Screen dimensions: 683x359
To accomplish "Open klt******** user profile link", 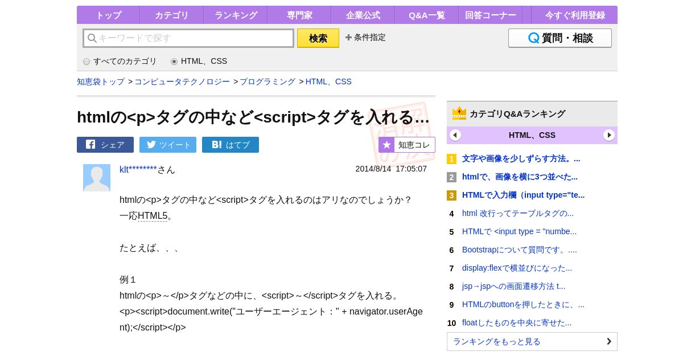I will click(138, 169).
